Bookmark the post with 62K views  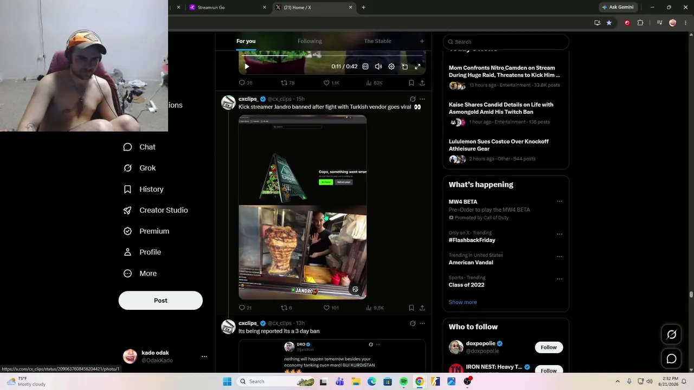(x=412, y=83)
